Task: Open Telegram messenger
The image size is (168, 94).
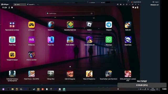Action: pos(109,25)
